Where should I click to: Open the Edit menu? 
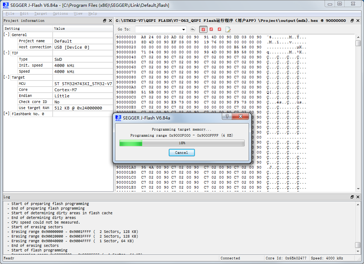(24, 14)
